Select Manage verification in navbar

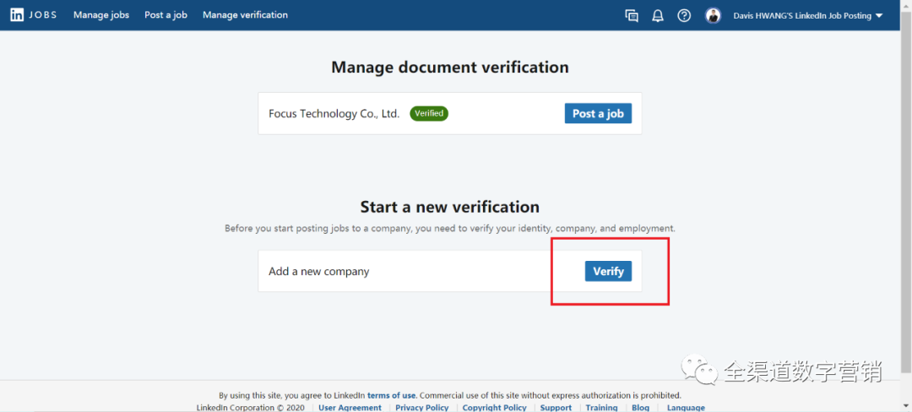[x=245, y=15]
